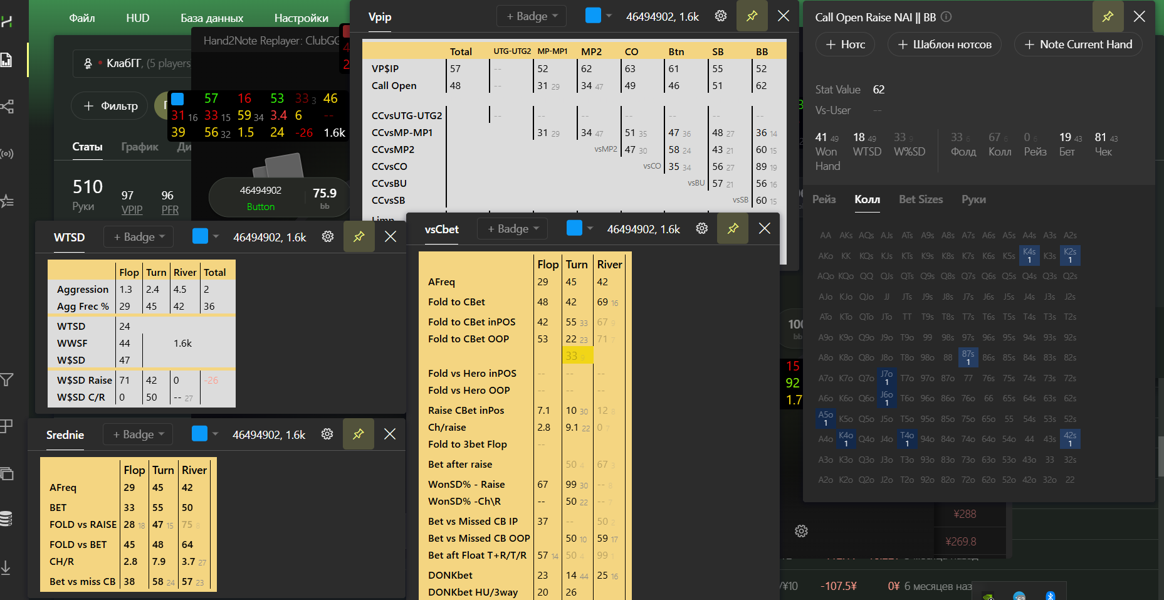
Task: Click КлабГГ player selector
Action: pyautogui.click(x=133, y=63)
